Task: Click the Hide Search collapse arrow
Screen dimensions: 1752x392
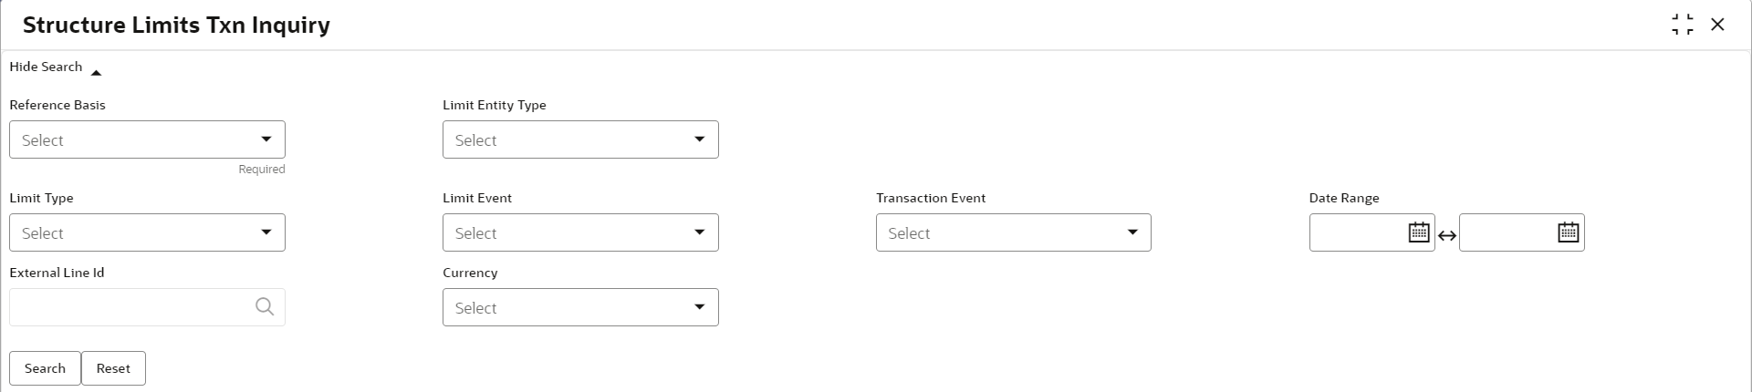Action: coord(96,72)
